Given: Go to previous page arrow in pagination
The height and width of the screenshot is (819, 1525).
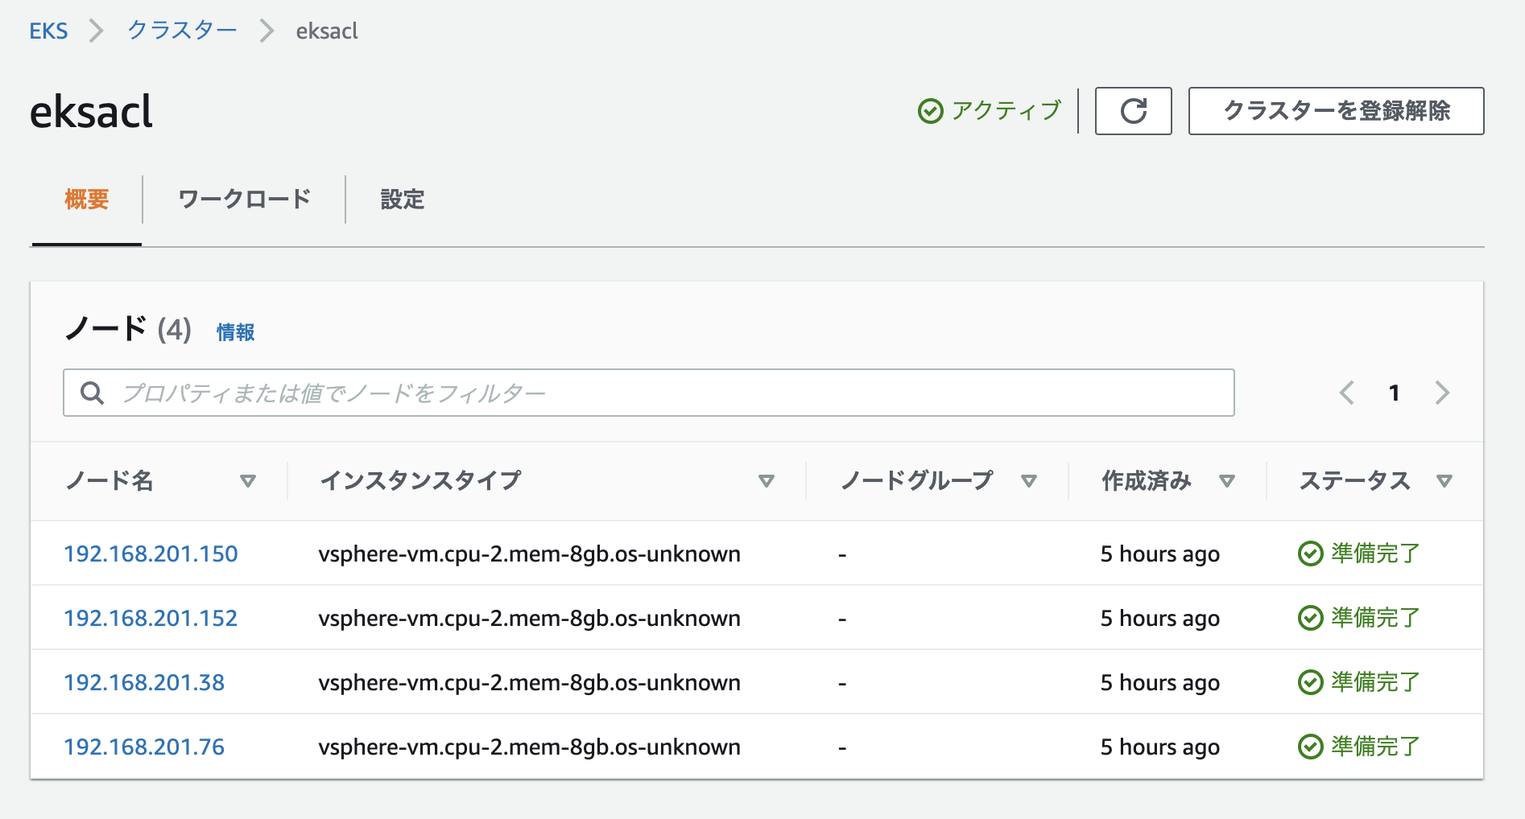Looking at the screenshot, I should 1346,393.
